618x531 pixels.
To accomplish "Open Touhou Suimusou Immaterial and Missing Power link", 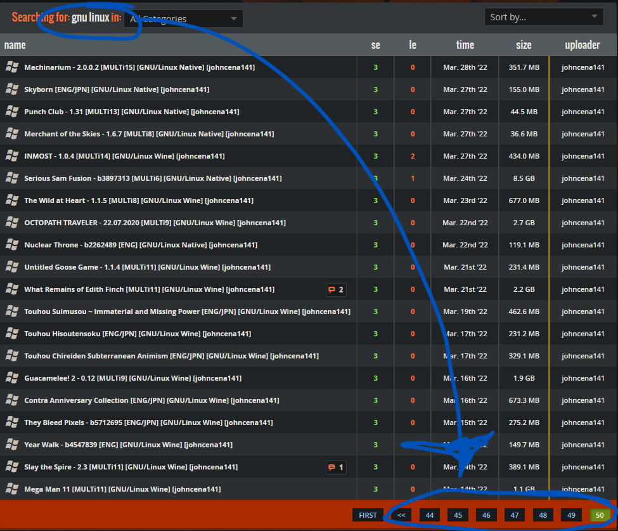I will [187, 311].
